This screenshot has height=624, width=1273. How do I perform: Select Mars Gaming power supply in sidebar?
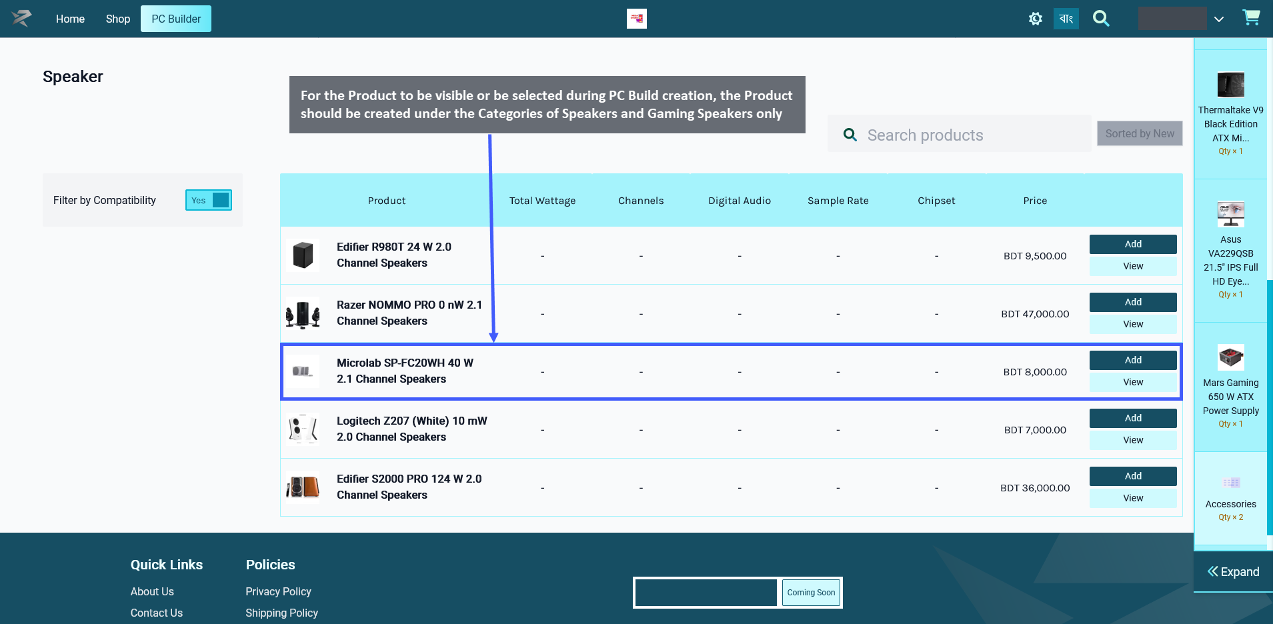point(1230,385)
